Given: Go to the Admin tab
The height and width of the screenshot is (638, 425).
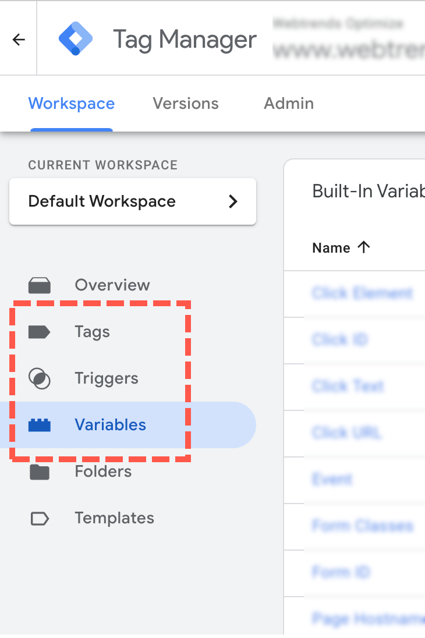Looking at the screenshot, I should pyautogui.click(x=289, y=104).
